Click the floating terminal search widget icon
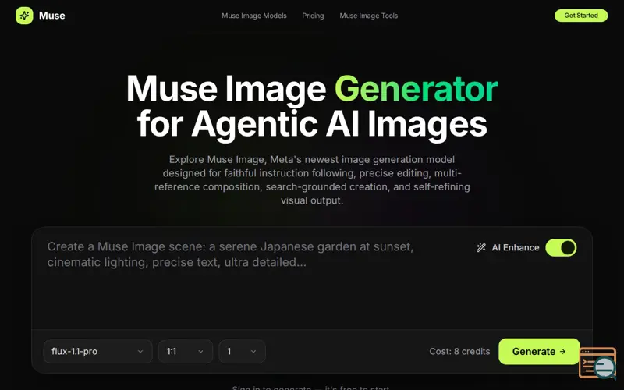Viewport: 624px width, 390px height. point(597,363)
